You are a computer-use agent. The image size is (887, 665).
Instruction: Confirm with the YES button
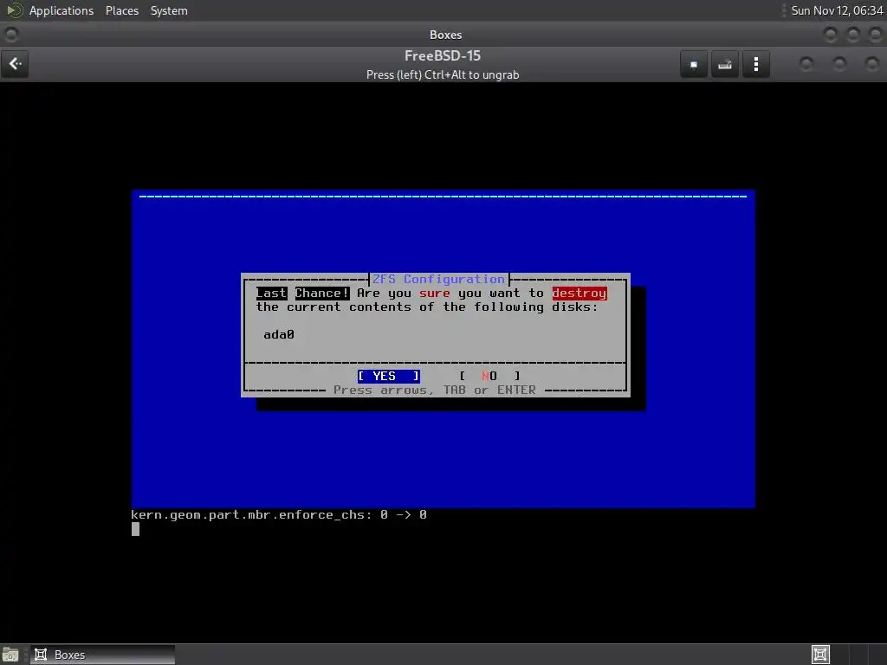tap(389, 376)
